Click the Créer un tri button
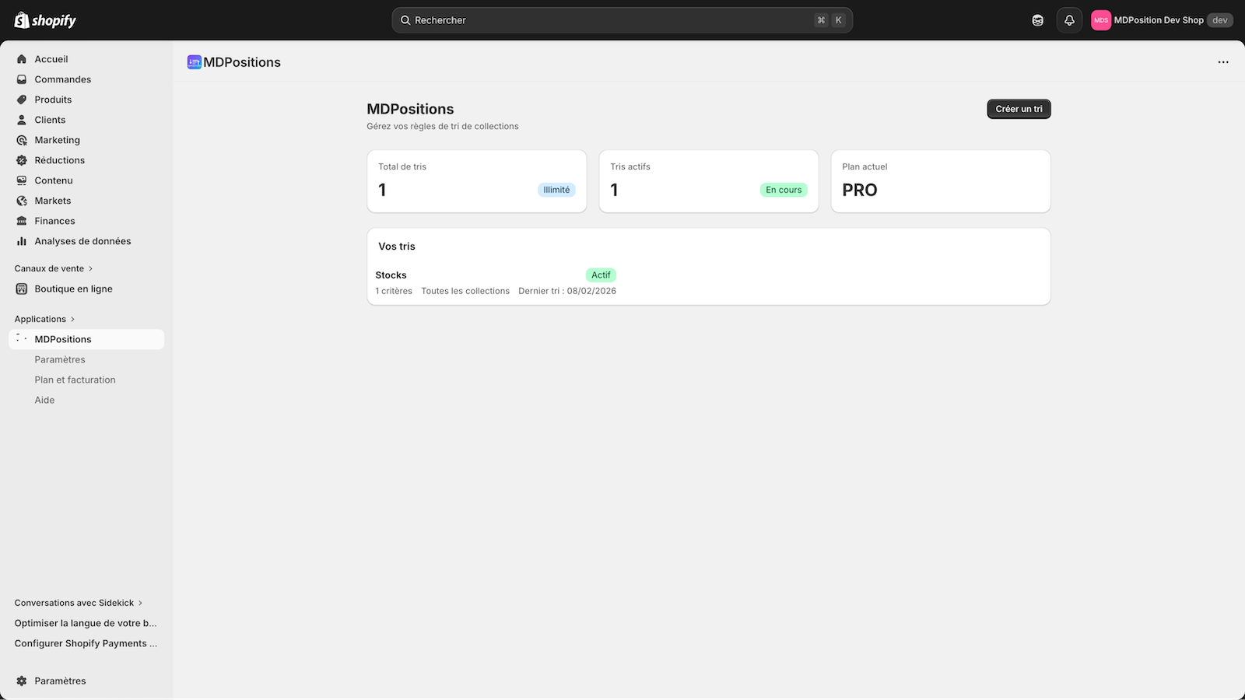 (1019, 109)
